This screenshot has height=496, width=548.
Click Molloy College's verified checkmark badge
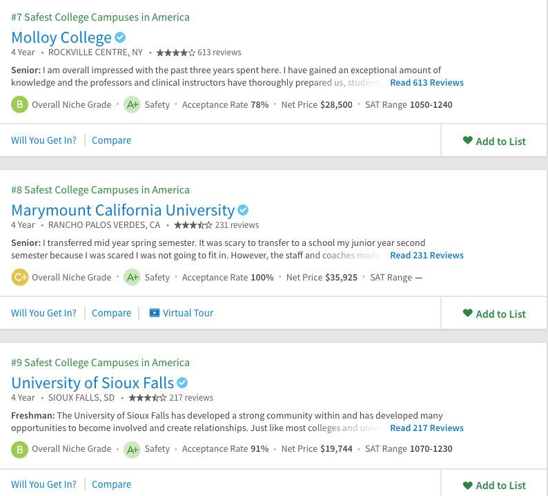coord(120,37)
